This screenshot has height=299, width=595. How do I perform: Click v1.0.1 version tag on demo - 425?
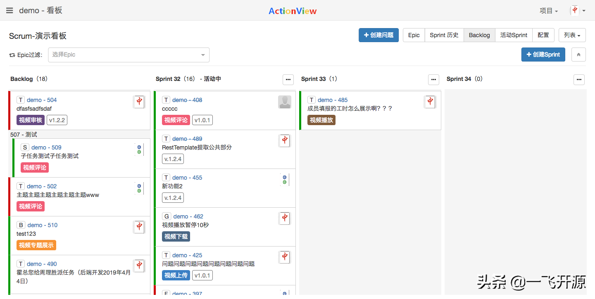tap(202, 275)
